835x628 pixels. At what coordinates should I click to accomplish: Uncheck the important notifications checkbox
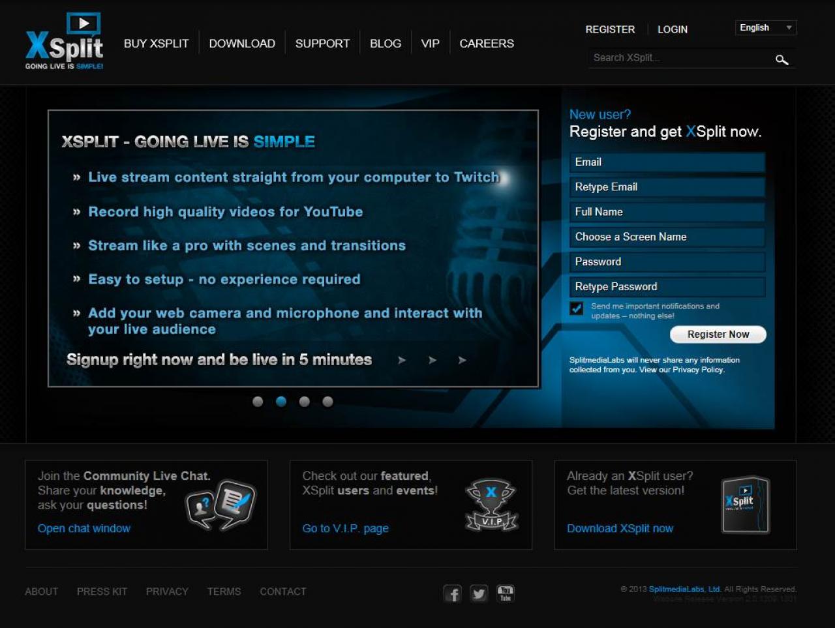[577, 308]
